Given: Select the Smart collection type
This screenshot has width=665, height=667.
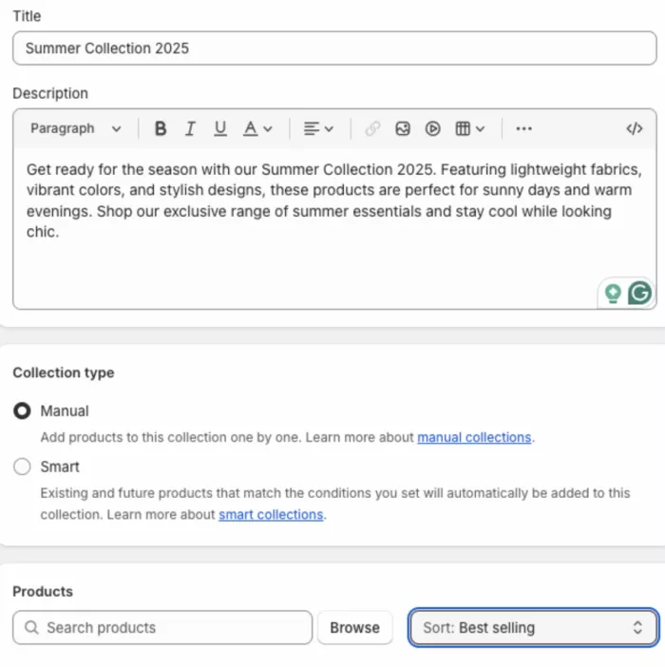Looking at the screenshot, I should 22,467.
